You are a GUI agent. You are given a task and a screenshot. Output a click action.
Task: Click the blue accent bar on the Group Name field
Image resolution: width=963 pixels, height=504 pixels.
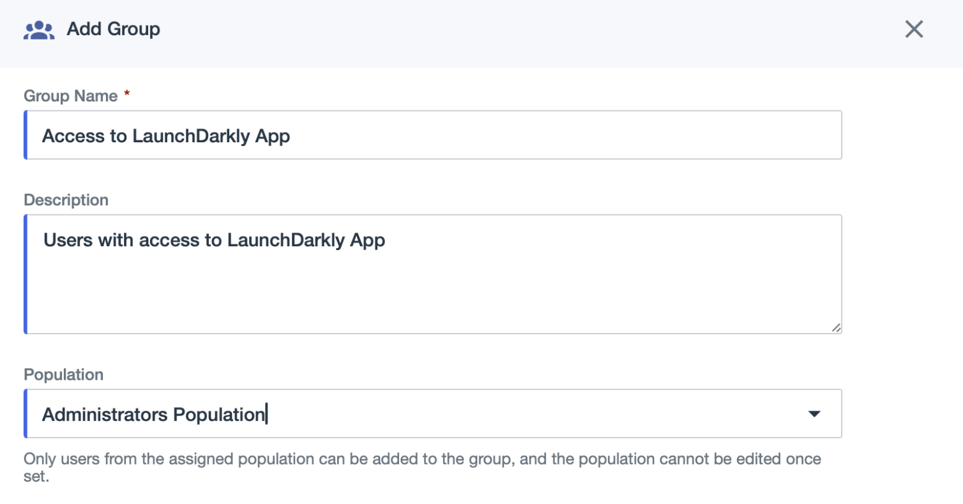(x=26, y=135)
